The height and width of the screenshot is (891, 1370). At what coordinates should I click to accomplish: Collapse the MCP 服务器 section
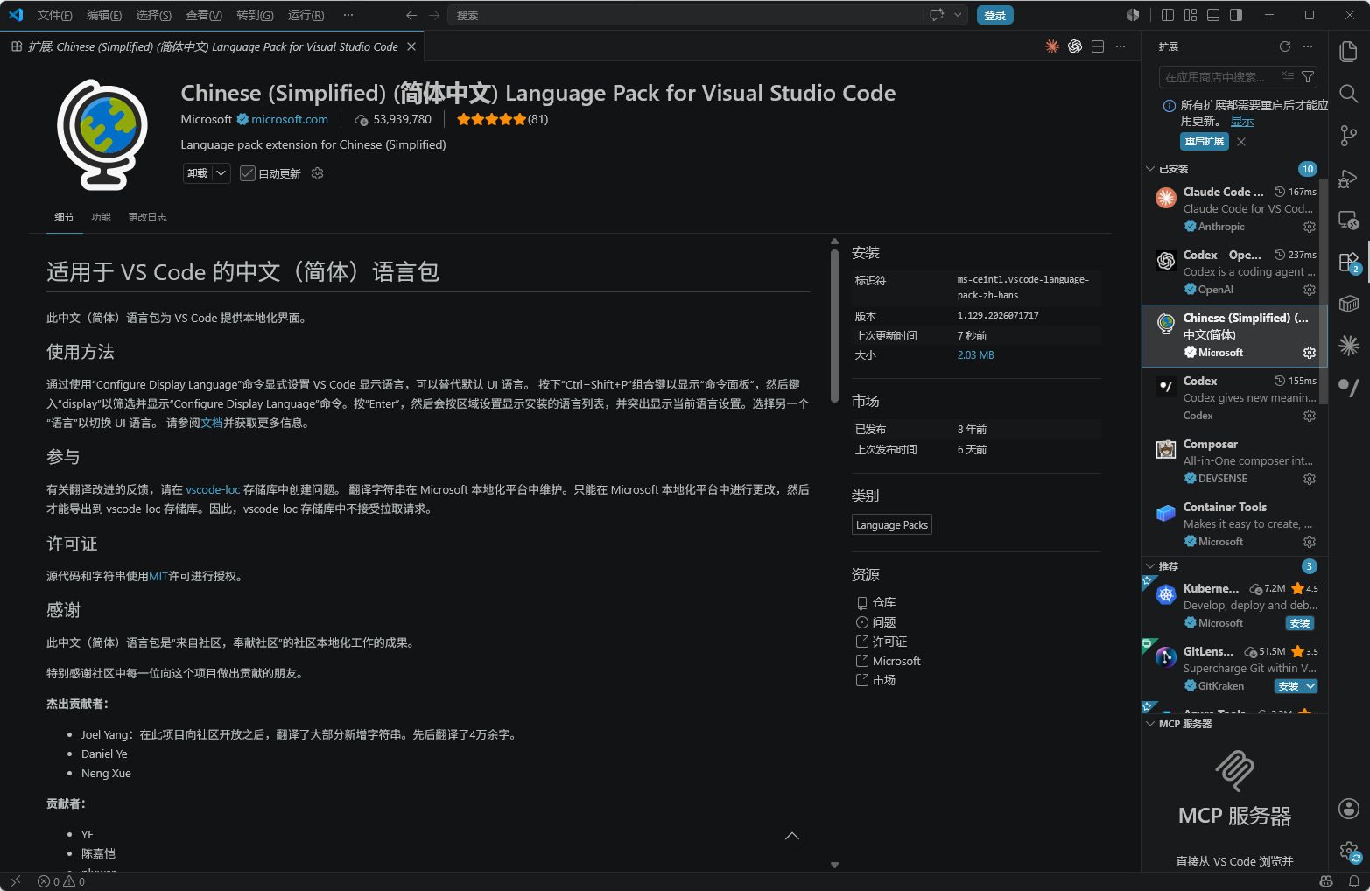[x=1150, y=724]
